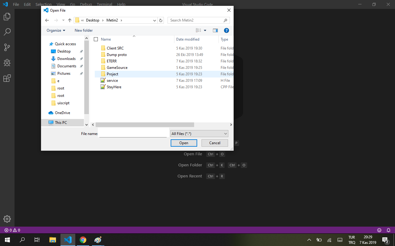Sort files by Name column
The image size is (395, 246).
[x=106, y=39]
